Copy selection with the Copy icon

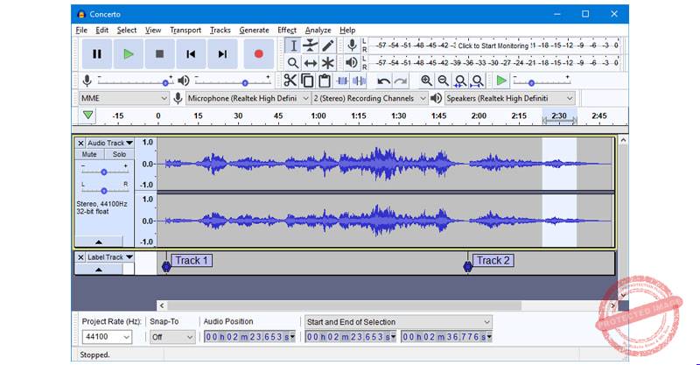point(307,81)
